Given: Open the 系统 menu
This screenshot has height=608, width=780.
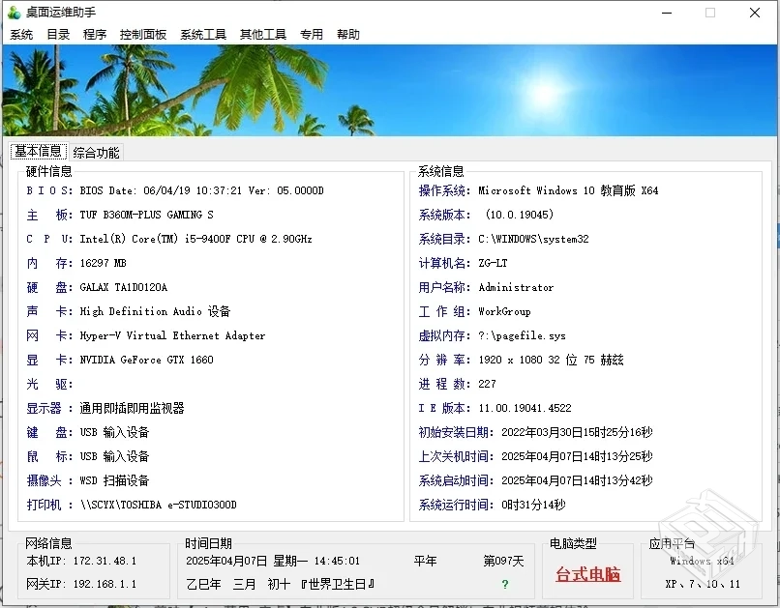Looking at the screenshot, I should [21, 34].
